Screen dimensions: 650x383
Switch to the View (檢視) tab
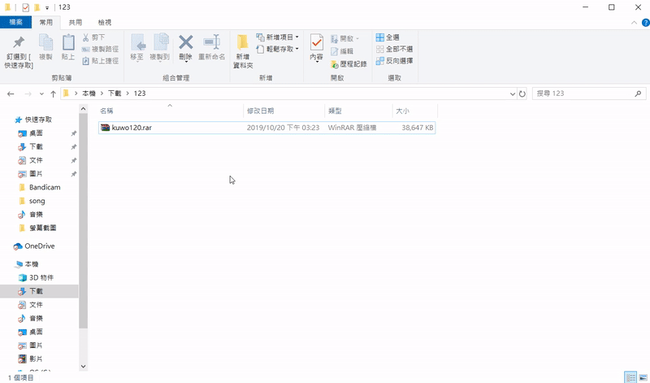[105, 22]
